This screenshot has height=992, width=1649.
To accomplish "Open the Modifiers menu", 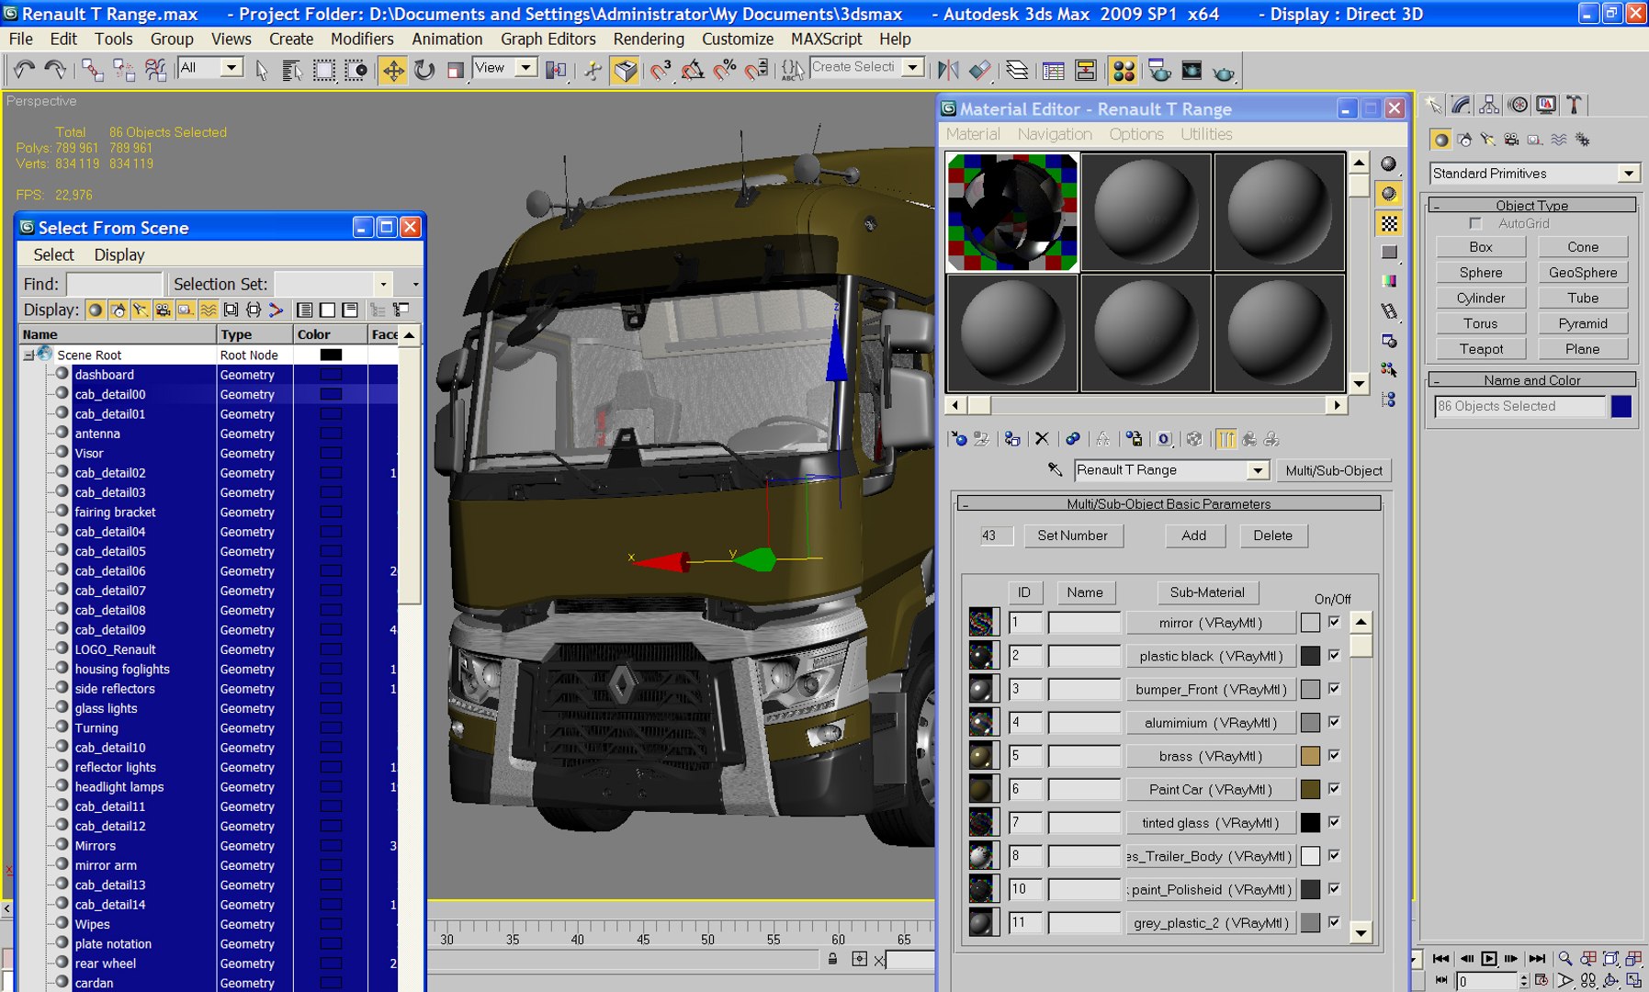I will click(x=362, y=39).
